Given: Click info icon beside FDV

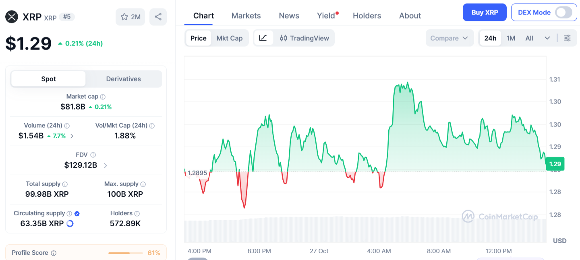Looking at the screenshot, I should (93, 155).
